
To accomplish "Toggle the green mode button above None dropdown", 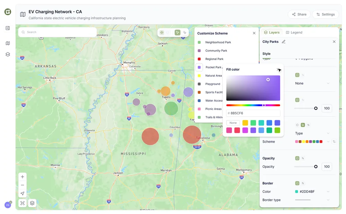I will [297, 75].
